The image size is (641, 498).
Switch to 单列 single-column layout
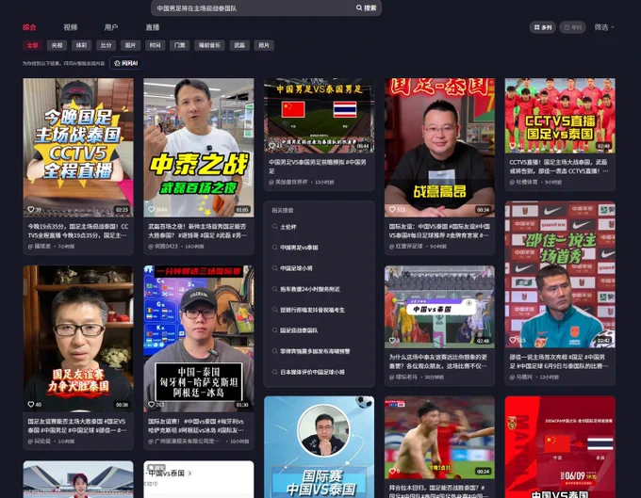(572, 27)
